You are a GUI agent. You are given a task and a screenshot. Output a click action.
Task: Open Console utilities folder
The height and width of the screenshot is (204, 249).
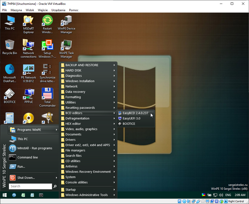pos(88,182)
